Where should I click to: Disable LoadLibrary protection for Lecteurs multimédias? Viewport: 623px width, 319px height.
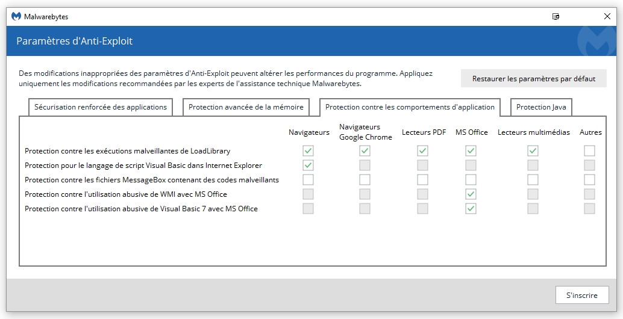click(x=533, y=151)
